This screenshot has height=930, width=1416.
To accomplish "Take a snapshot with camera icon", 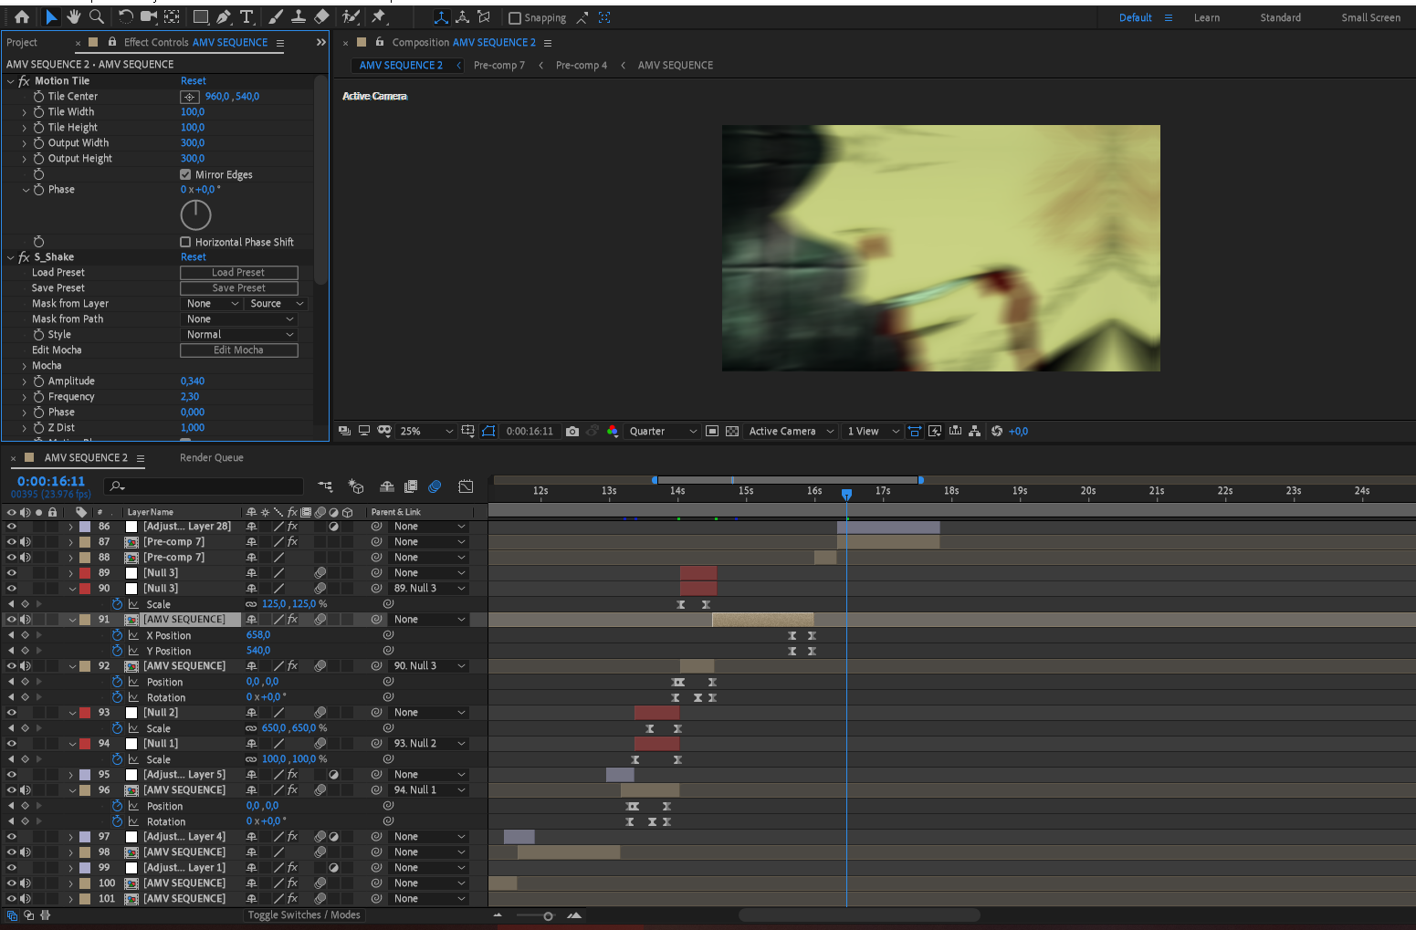I will pyautogui.click(x=572, y=432).
